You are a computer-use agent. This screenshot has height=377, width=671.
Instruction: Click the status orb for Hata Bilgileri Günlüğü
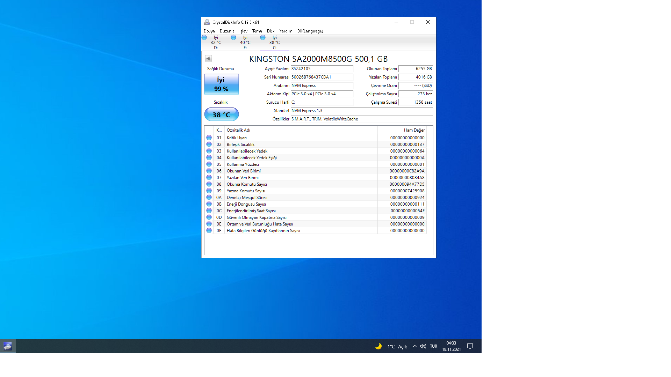coord(209,230)
